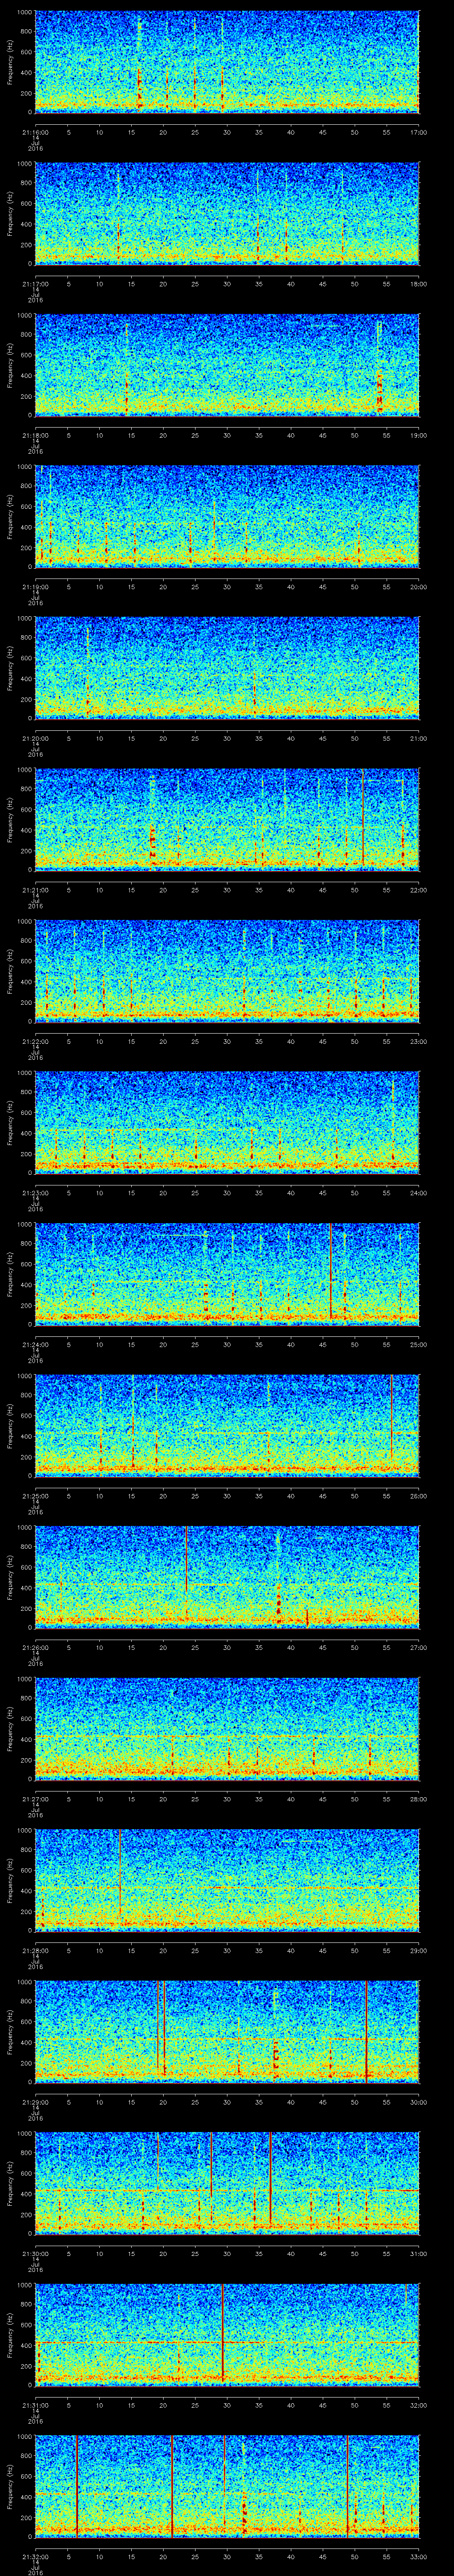Click the "21:16:00" start time label
454x2576 pixels.
(x=35, y=132)
